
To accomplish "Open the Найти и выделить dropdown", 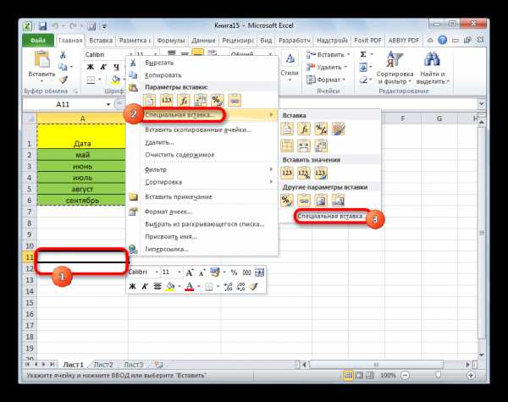I will [x=433, y=69].
